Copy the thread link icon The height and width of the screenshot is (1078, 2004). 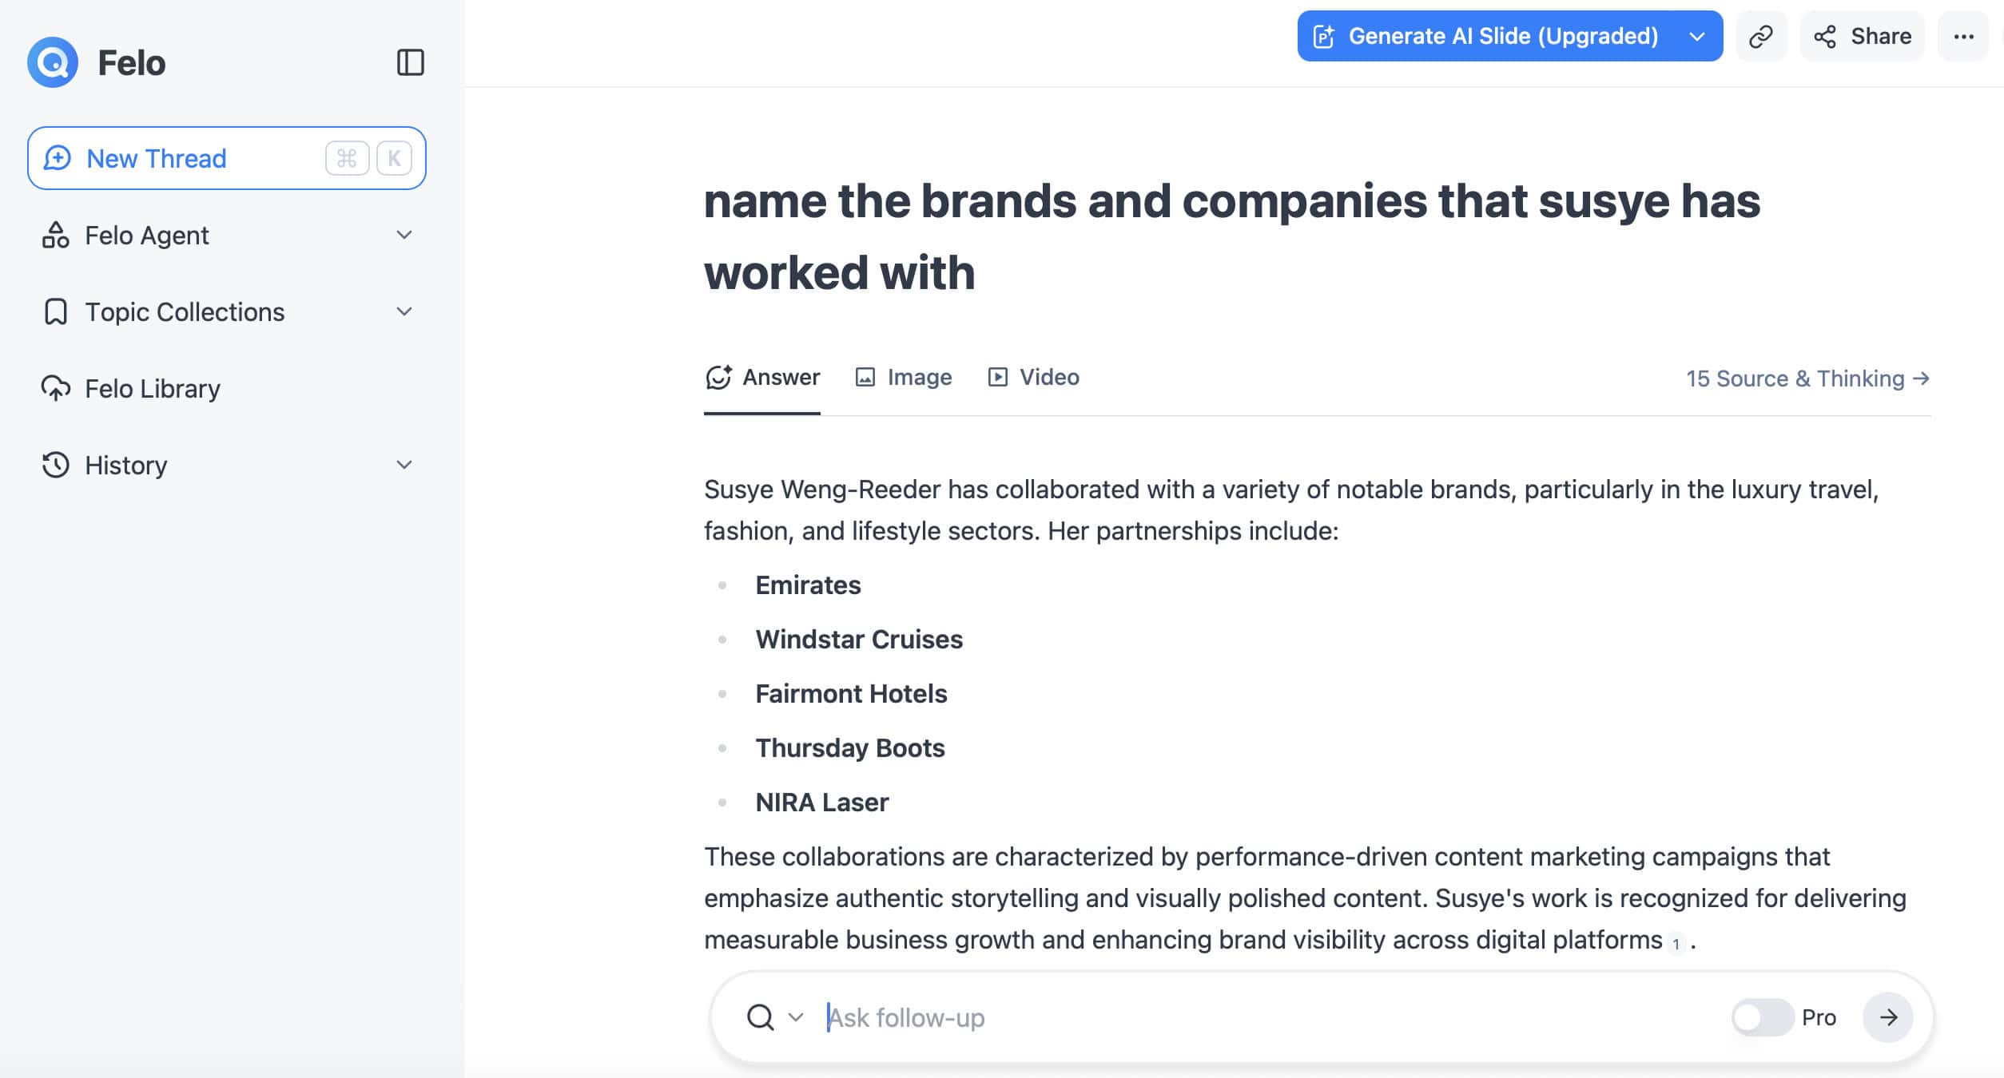tap(1761, 36)
